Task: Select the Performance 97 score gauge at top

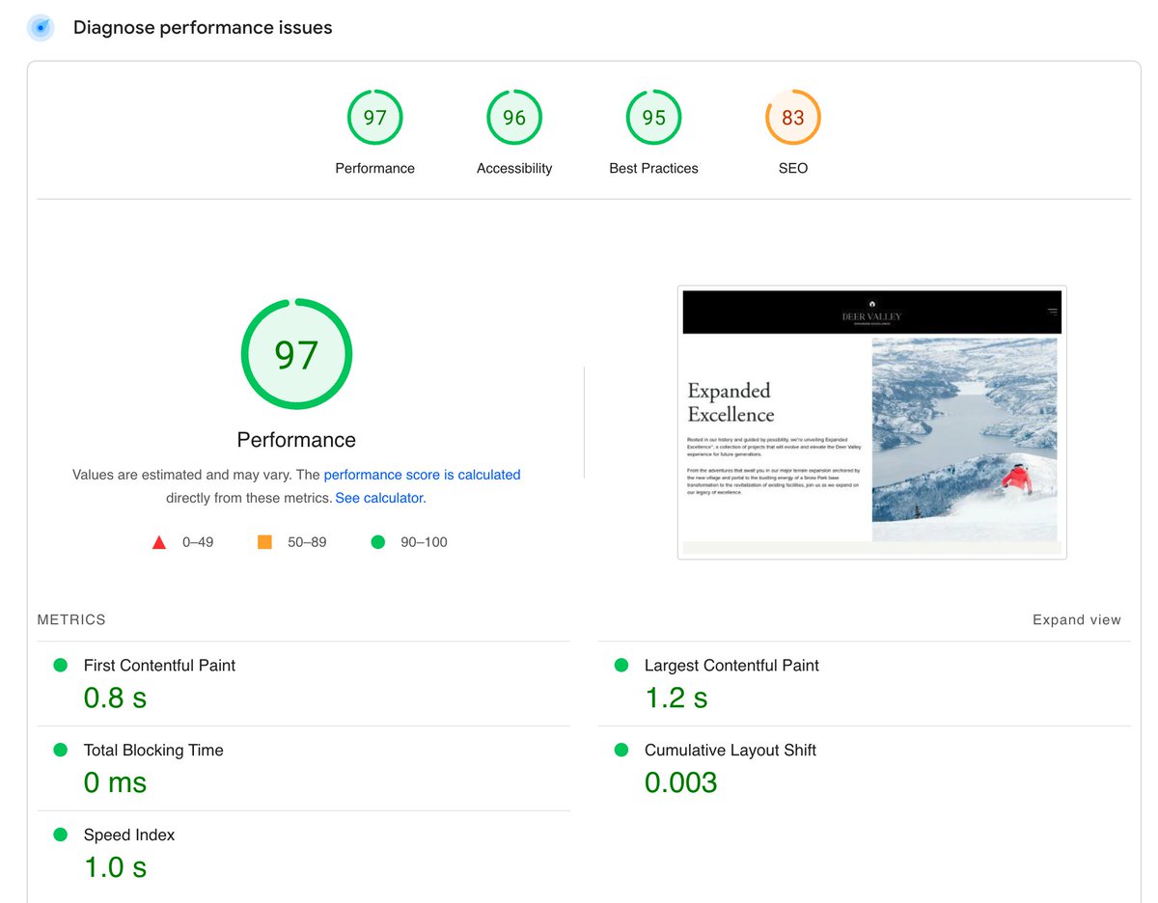Action: coord(374,118)
